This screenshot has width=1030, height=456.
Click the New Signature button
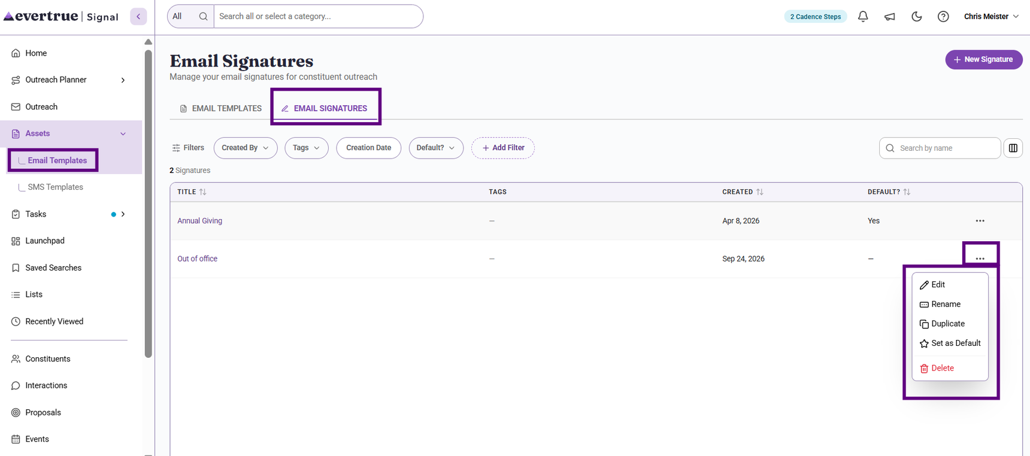coord(983,60)
